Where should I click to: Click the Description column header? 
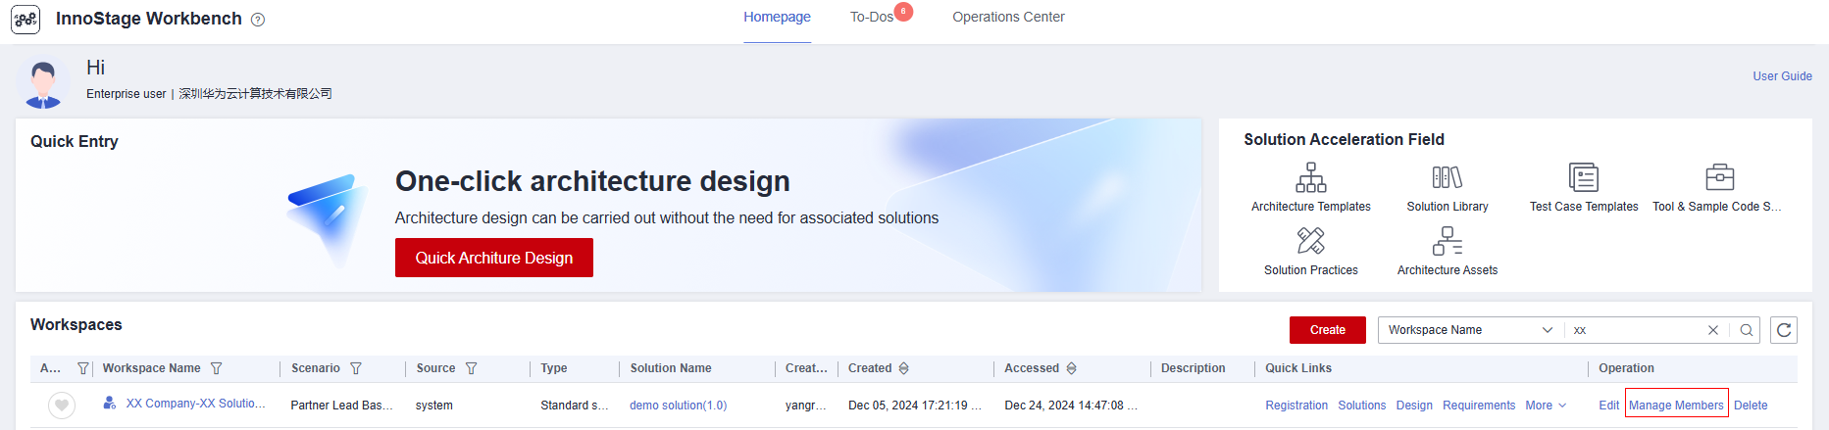point(1194,368)
